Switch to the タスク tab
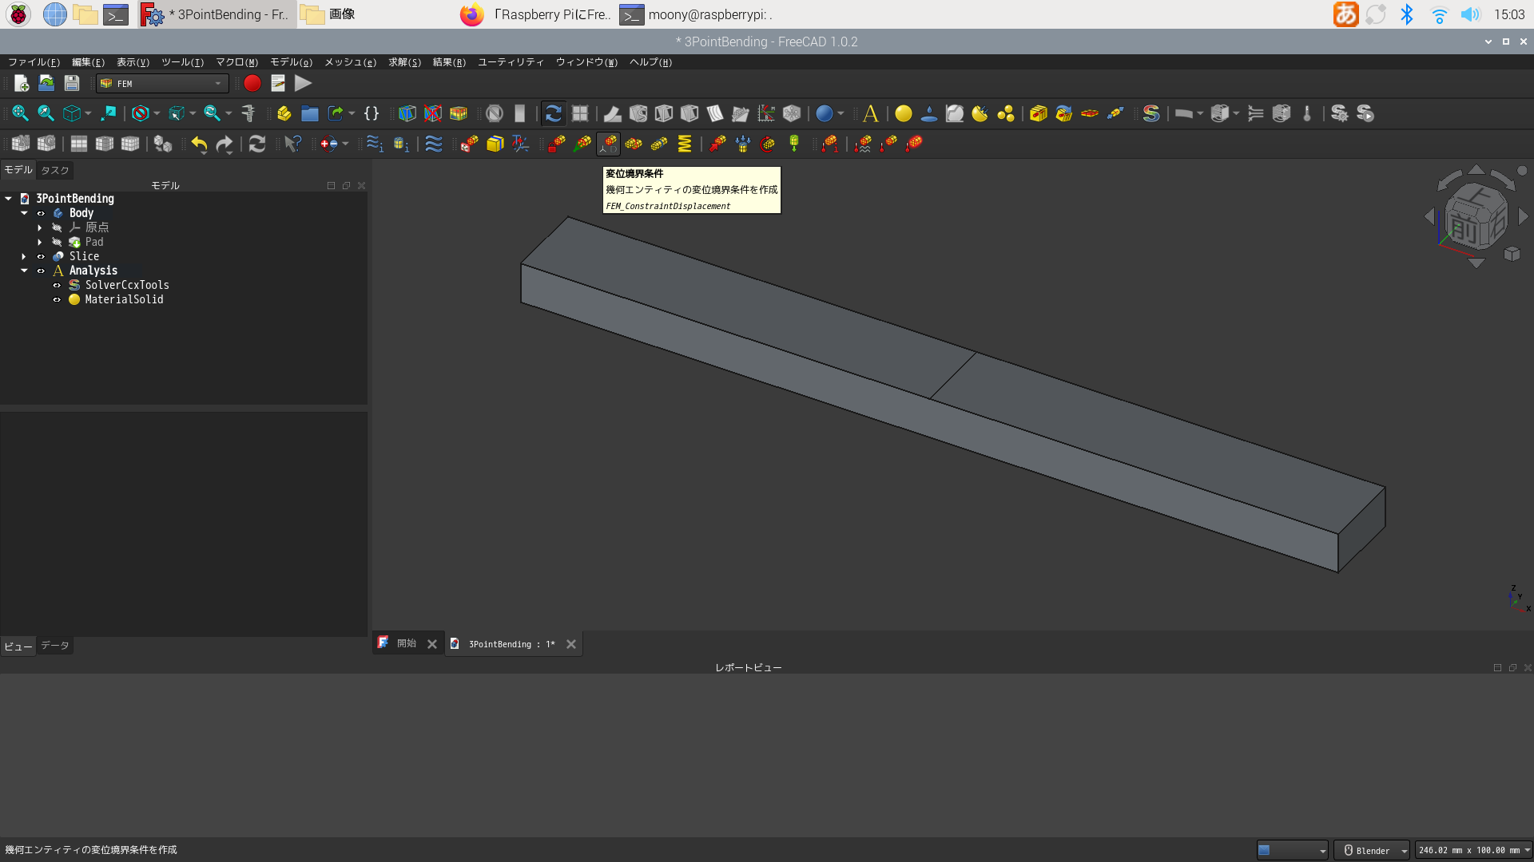 coord(54,170)
